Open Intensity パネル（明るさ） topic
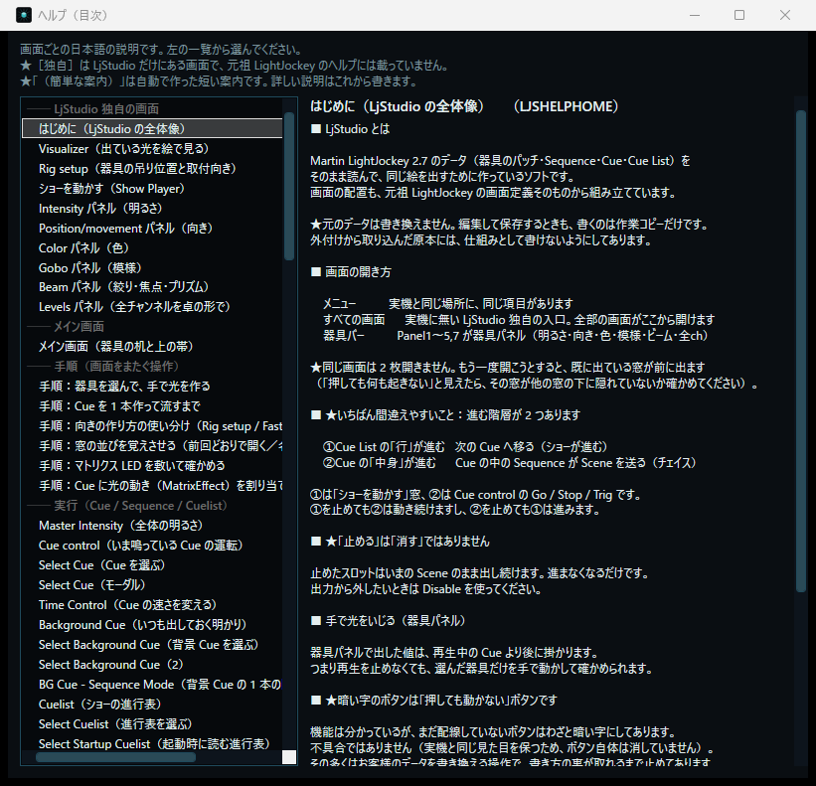The width and height of the screenshot is (816, 786). [x=152, y=208]
